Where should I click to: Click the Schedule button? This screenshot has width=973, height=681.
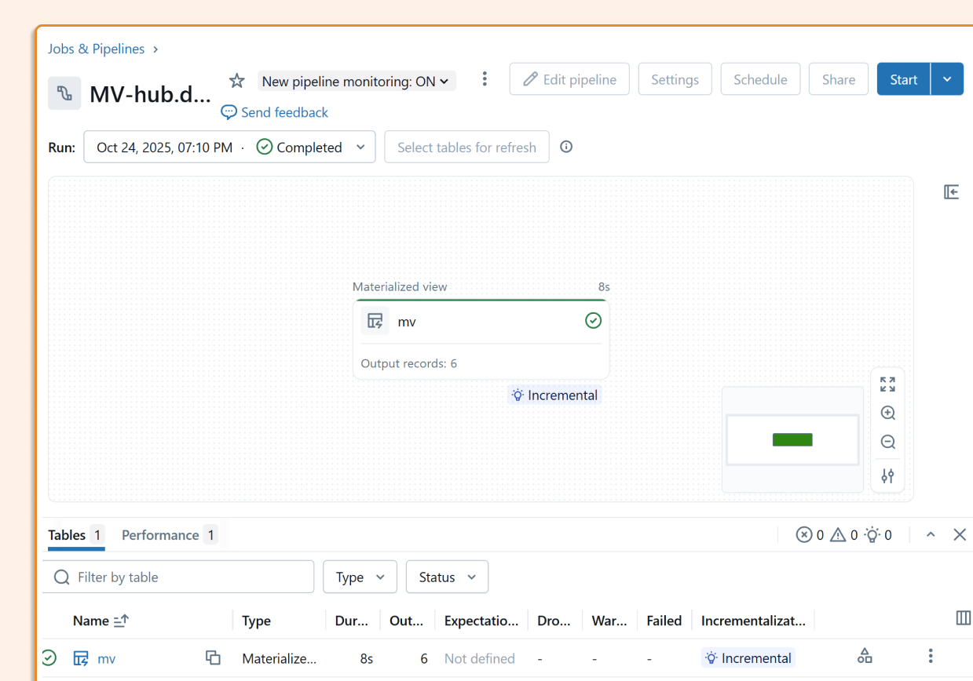click(759, 78)
